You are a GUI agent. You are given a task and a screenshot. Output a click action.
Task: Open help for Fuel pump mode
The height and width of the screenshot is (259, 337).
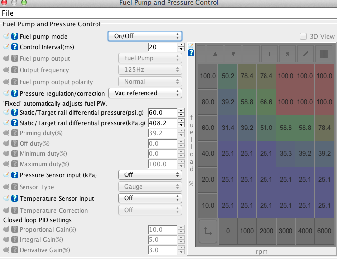click(15, 36)
